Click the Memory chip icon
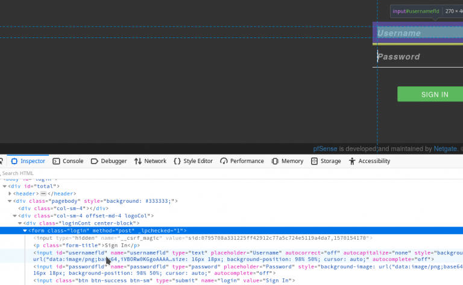 click(275, 161)
